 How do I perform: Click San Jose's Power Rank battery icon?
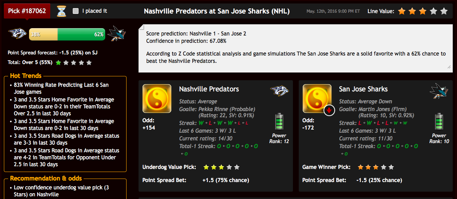[439, 121]
